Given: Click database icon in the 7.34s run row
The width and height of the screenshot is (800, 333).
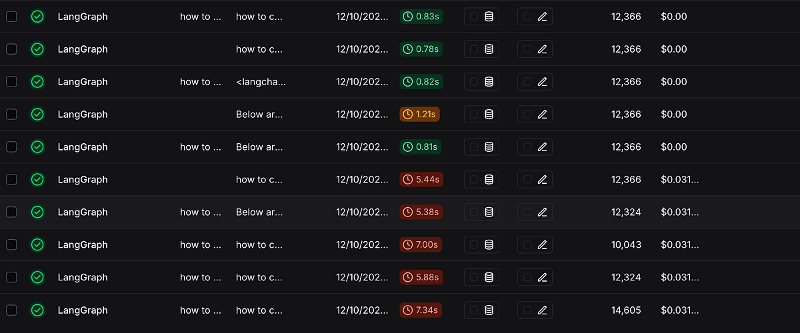Looking at the screenshot, I should point(489,310).
